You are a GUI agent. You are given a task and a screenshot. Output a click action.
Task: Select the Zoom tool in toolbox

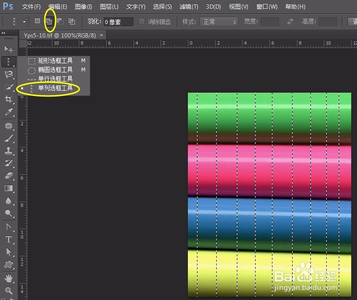[9, 290]
